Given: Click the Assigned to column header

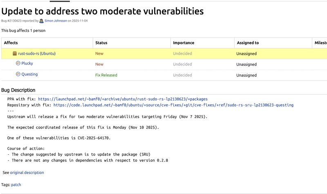Looking at the screenshot, I should (248, 43).
